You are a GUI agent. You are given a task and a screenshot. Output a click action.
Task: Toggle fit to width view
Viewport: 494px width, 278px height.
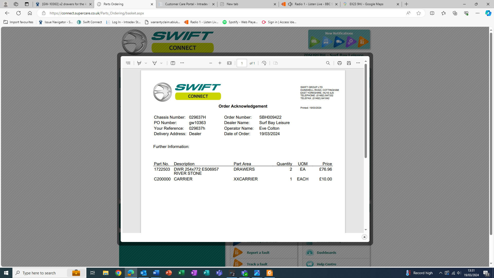pyautogui.click(x=229, y=63)
